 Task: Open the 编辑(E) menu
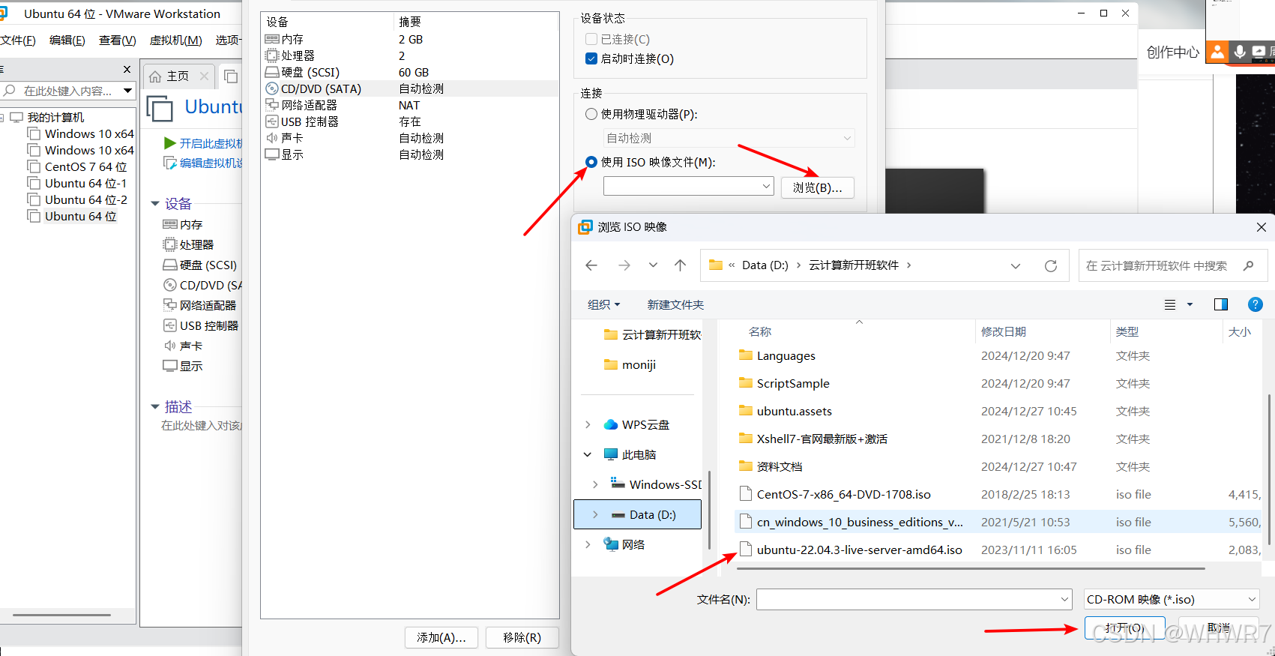point(67,40)
